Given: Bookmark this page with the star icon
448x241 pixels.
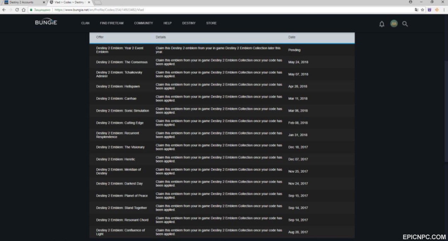Looking at the screenshot, I should point(423,10).
